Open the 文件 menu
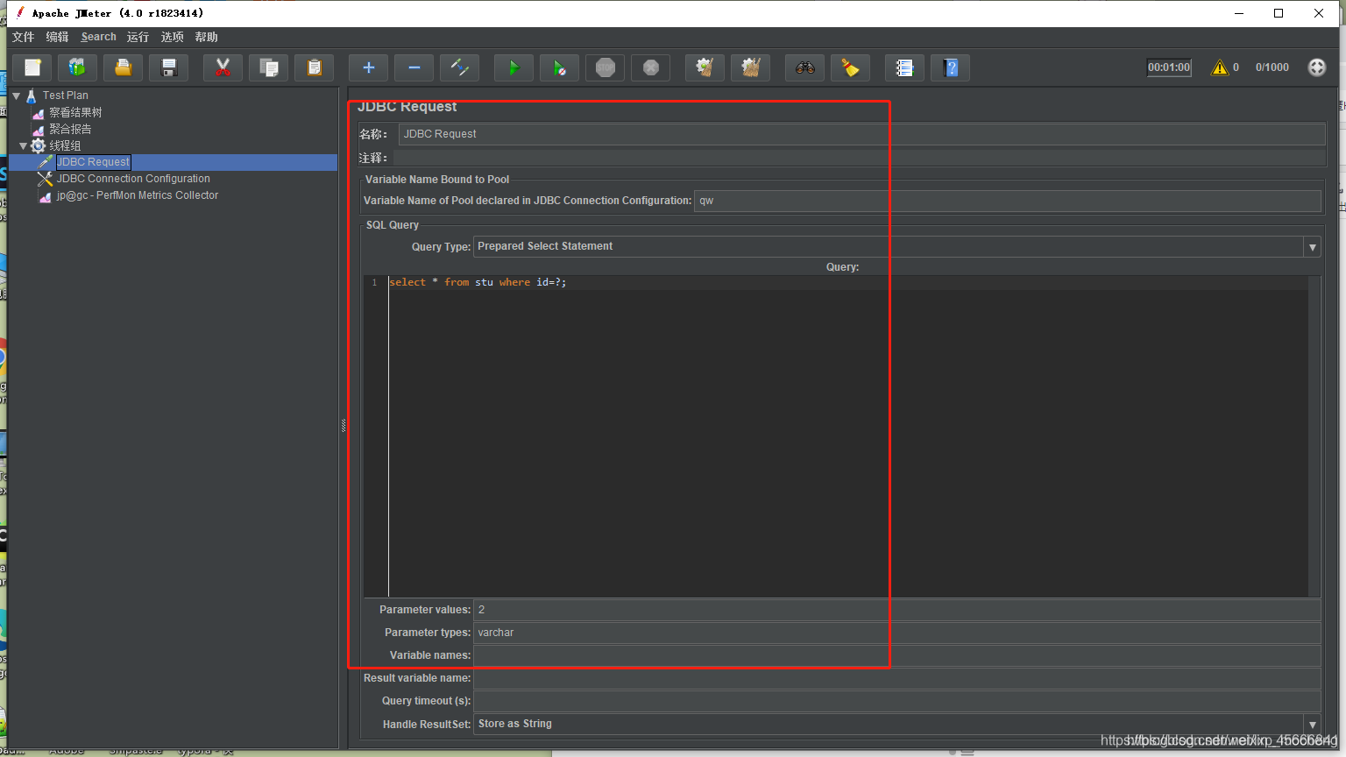 pos(24,37)
